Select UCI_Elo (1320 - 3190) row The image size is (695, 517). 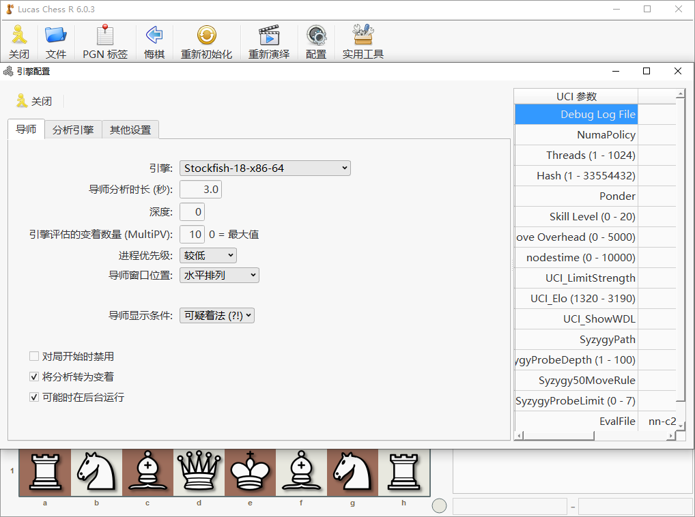(x=595, y=298)
